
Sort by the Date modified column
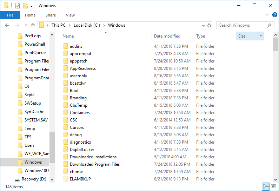click(167, 36)
